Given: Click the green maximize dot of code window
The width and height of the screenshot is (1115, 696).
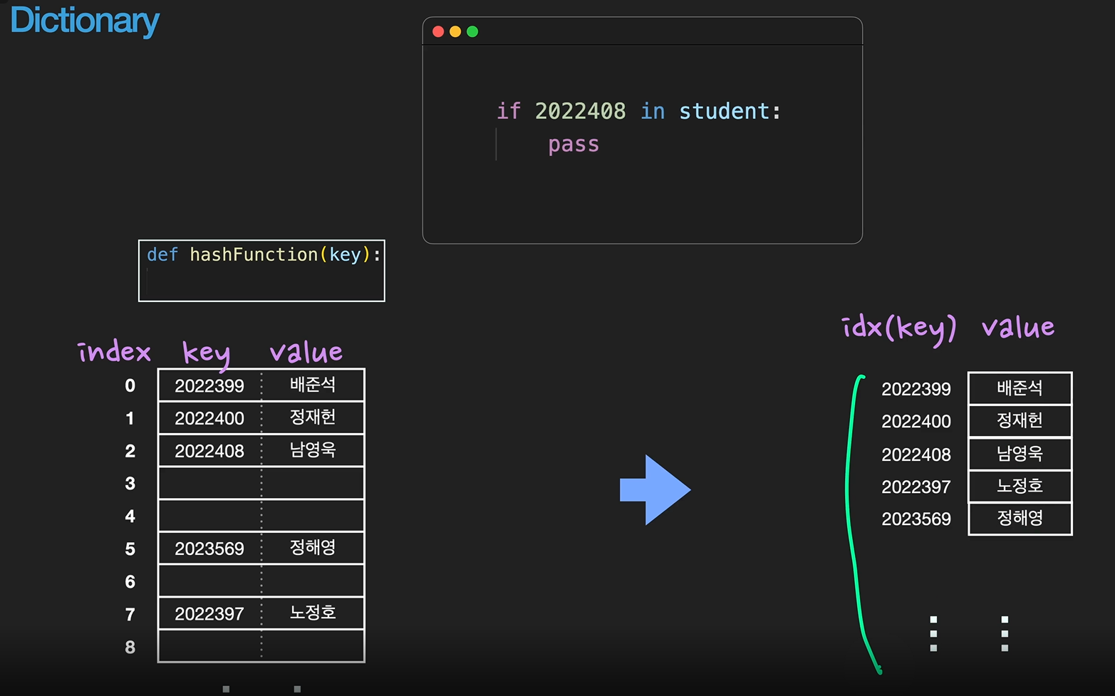Looking at the screenshot, I should pos(472,31).
